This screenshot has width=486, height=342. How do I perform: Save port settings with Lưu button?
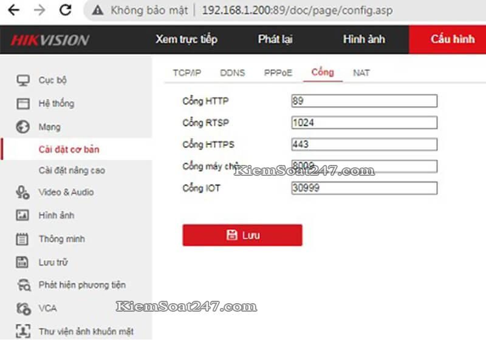(x=242, y=235)
